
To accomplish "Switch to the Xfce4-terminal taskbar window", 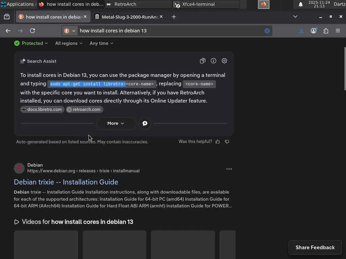I will click(x=206, y=4).
